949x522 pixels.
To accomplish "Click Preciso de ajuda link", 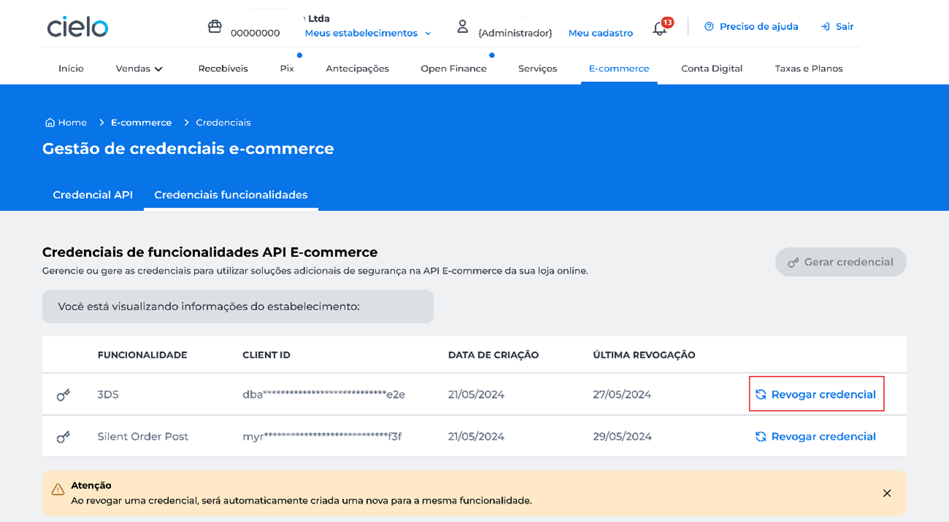I will pos(759,26).
